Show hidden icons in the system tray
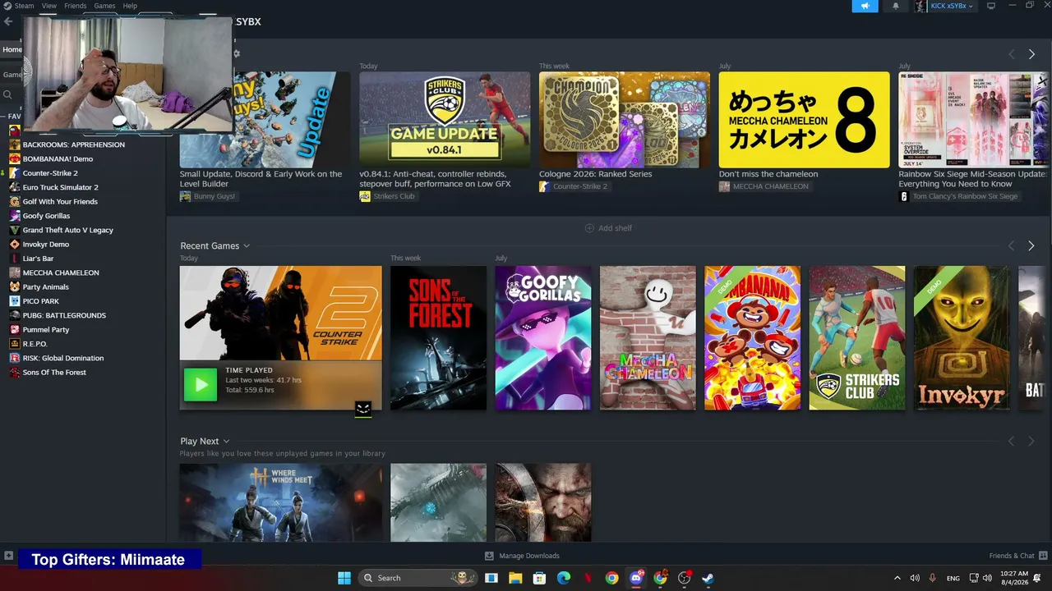This screenshot has width=1052, height=591. click(897, 578)
